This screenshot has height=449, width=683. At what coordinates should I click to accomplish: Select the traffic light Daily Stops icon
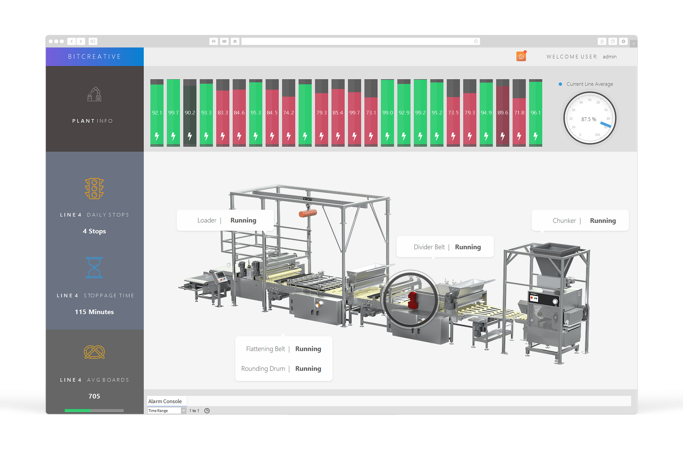[x=95, y=188]
